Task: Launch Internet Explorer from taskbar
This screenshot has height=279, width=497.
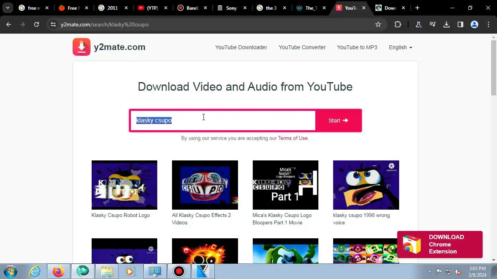Action: pos(35,272)
